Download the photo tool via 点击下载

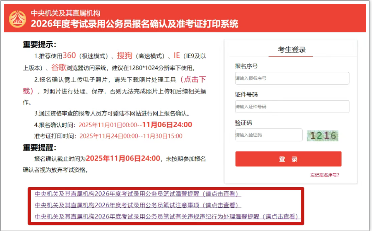point(192,80)
